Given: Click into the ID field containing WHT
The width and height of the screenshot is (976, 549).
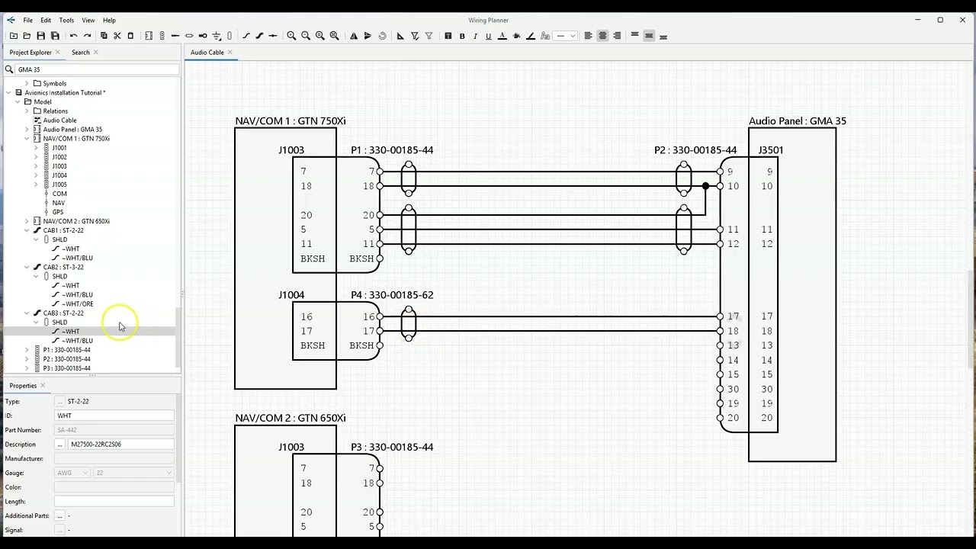Looking at the screenshot, I should tap(114, 416).
